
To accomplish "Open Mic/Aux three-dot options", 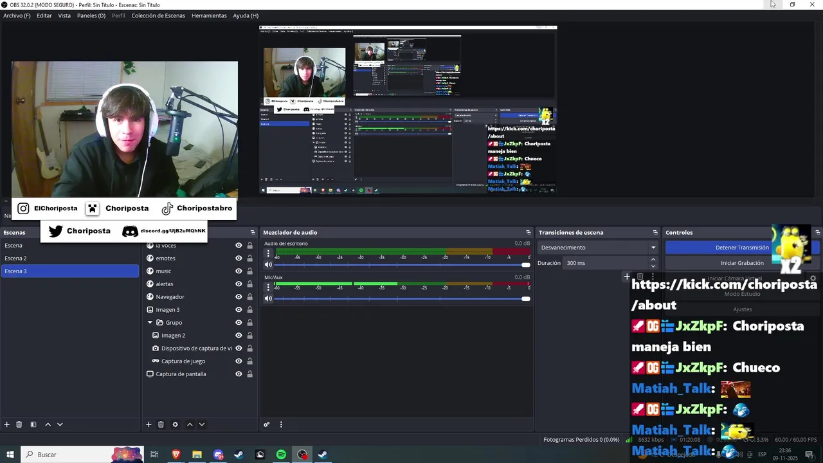I will (268, 287).
